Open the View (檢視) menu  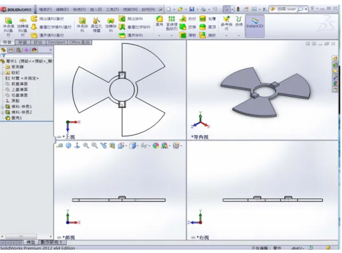[x=79, y=10]
